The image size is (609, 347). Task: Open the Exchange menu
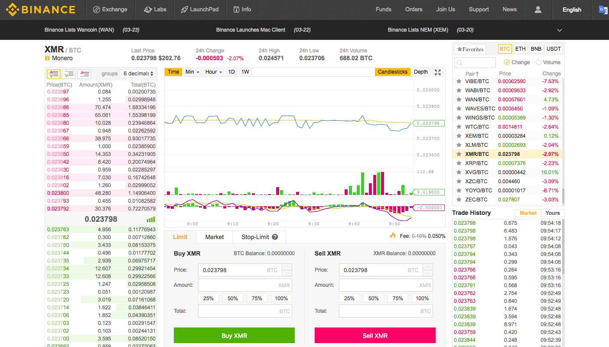[110, 10]
